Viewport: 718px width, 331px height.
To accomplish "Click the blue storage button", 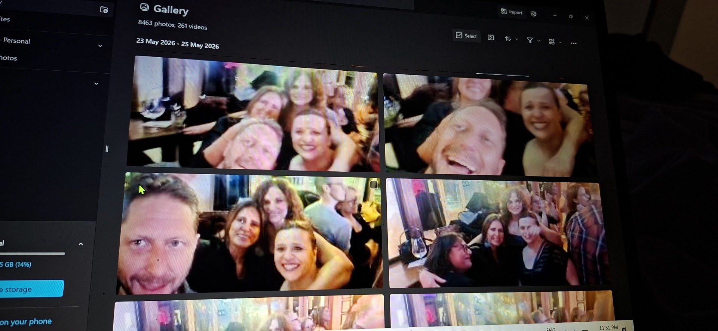I will (31, 289).
